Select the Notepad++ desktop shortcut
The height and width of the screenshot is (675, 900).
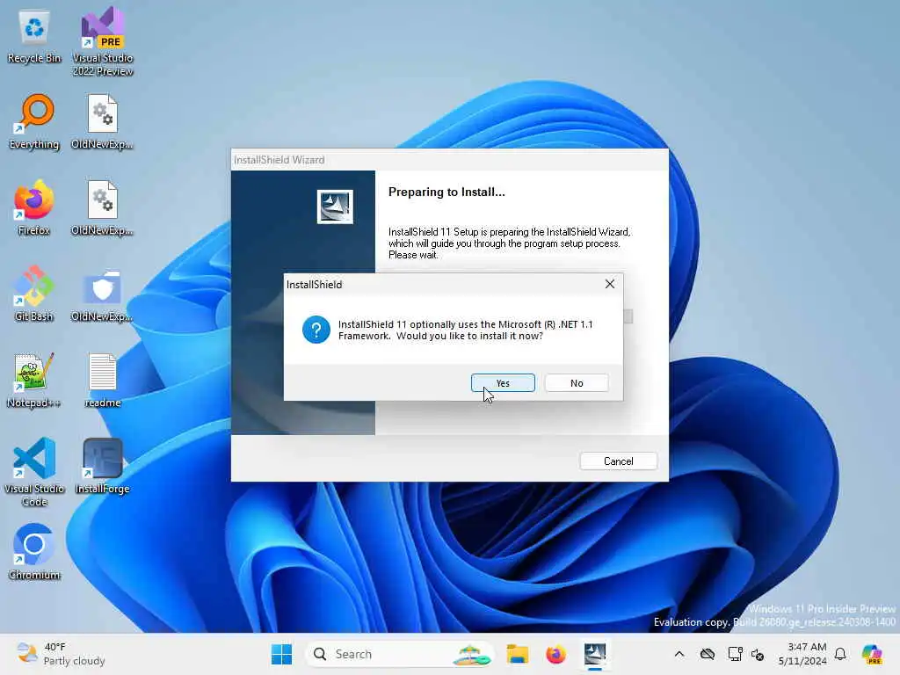click(x=34, y=380)
